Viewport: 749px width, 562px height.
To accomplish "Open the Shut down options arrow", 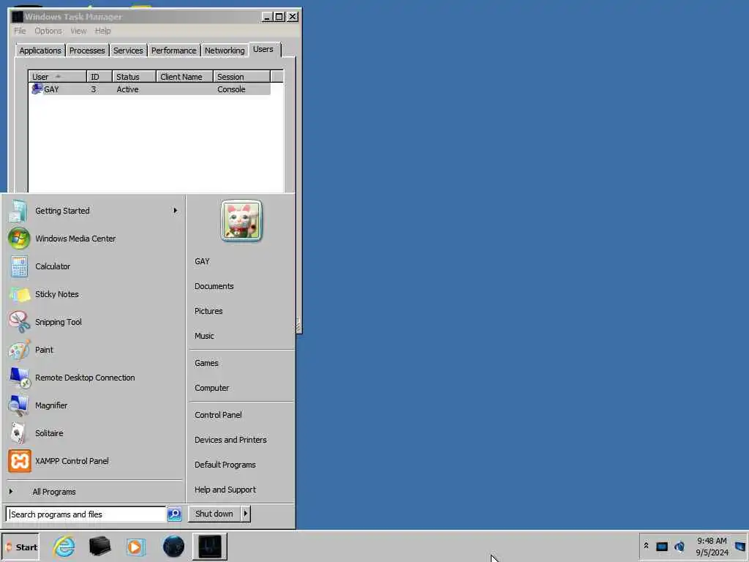I will click(246, 514).
